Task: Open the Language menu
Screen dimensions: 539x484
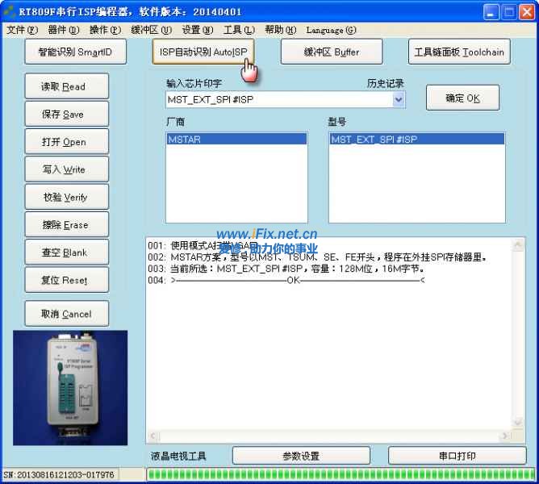Action: tap(331, 30)
